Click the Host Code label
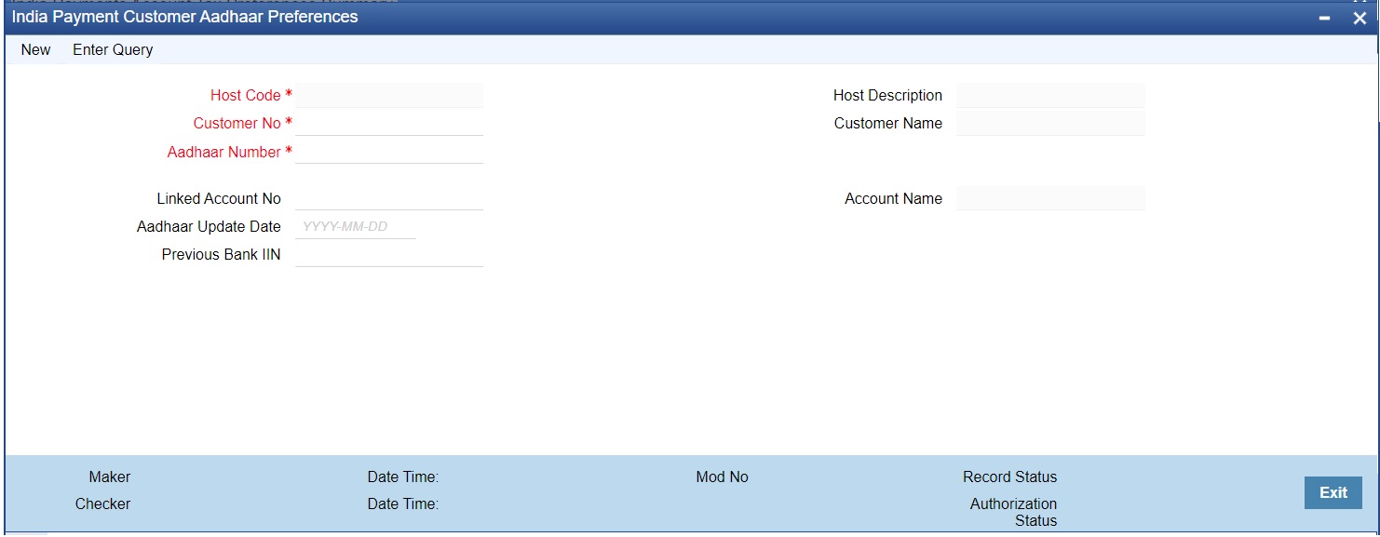The width and height of the screenshot is (1380, 537). pos(246,95)
